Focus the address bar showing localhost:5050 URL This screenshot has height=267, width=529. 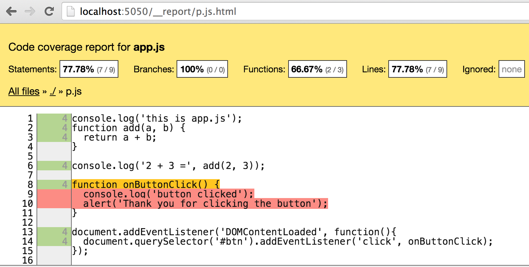(295, 12)
